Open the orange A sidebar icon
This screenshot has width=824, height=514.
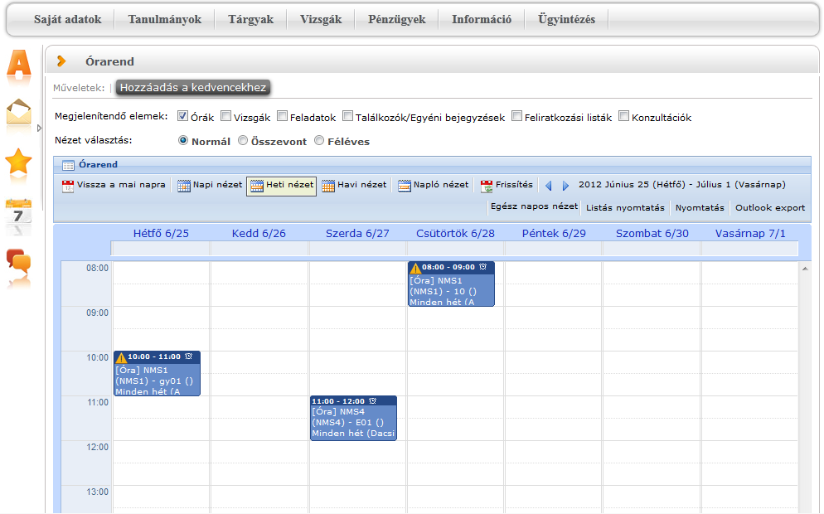(19, 64)
